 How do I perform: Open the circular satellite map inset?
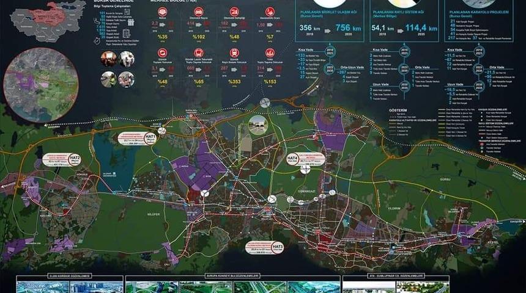coord(41,85)
